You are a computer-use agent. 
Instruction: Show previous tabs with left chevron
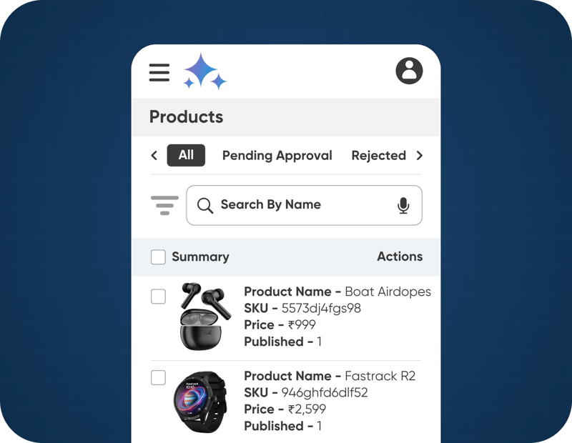(154, 156)
